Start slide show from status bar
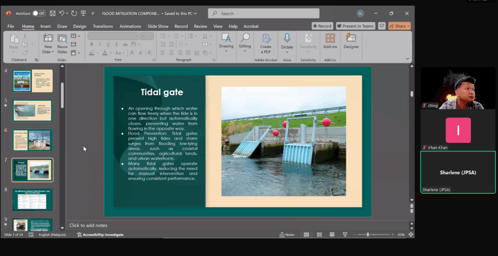The image size is (498, 256). pyautogui.click(x=345, y=235)
